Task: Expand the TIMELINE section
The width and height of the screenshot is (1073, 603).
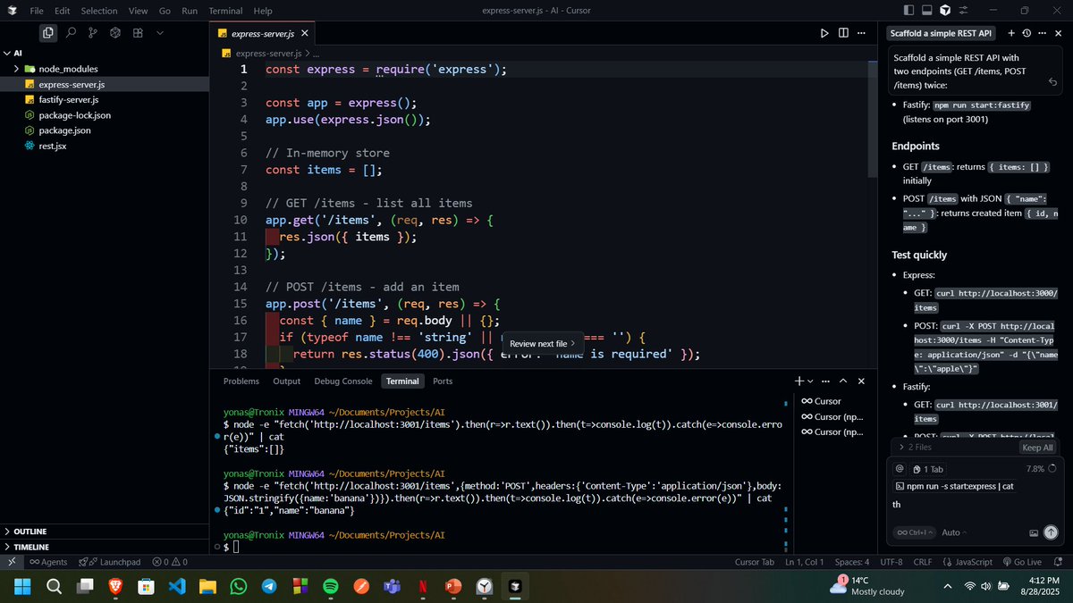Action: click(105, 547)
